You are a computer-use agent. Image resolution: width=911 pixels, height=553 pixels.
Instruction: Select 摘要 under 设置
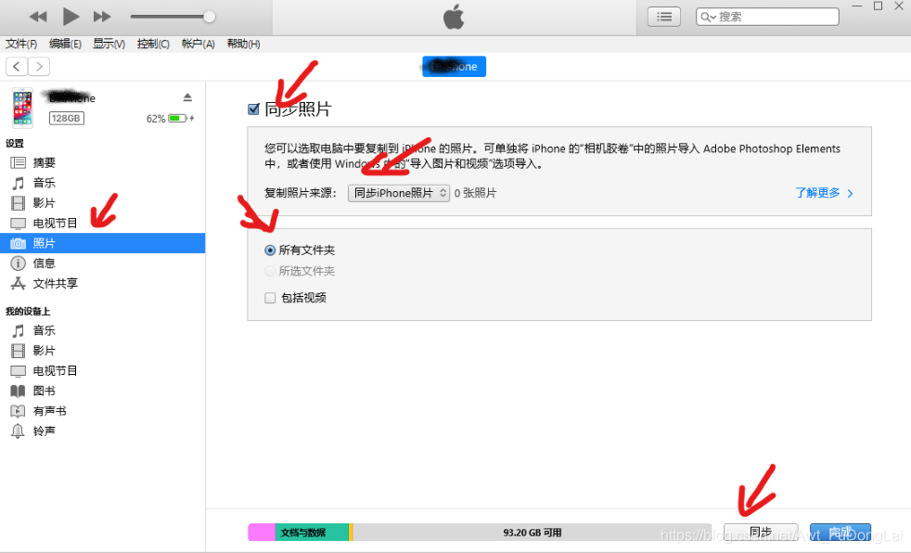tap(103, 162)
